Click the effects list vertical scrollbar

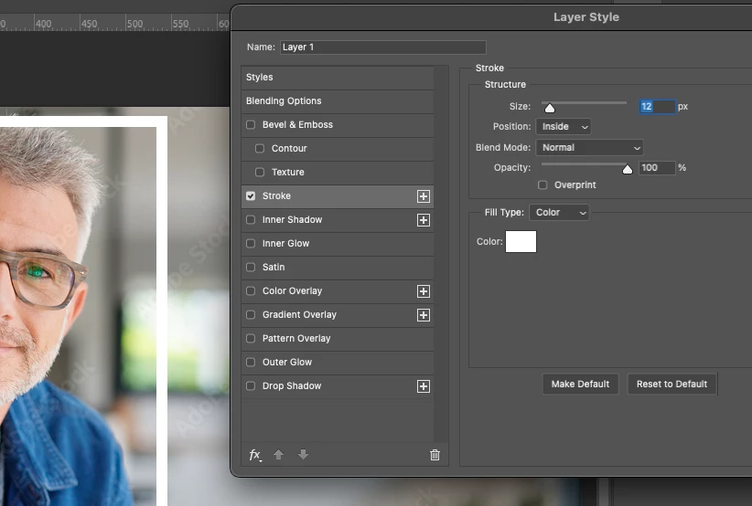pos(441,254)
